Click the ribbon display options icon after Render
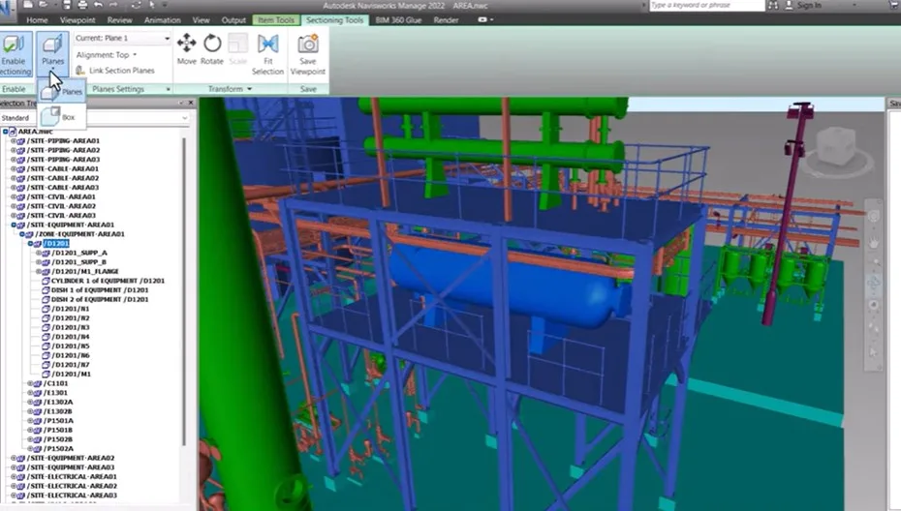This screenshot has height=511, width=901. [484, 20]
